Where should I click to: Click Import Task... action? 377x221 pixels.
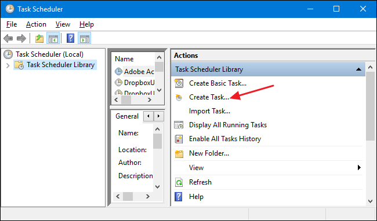(209, 111)
